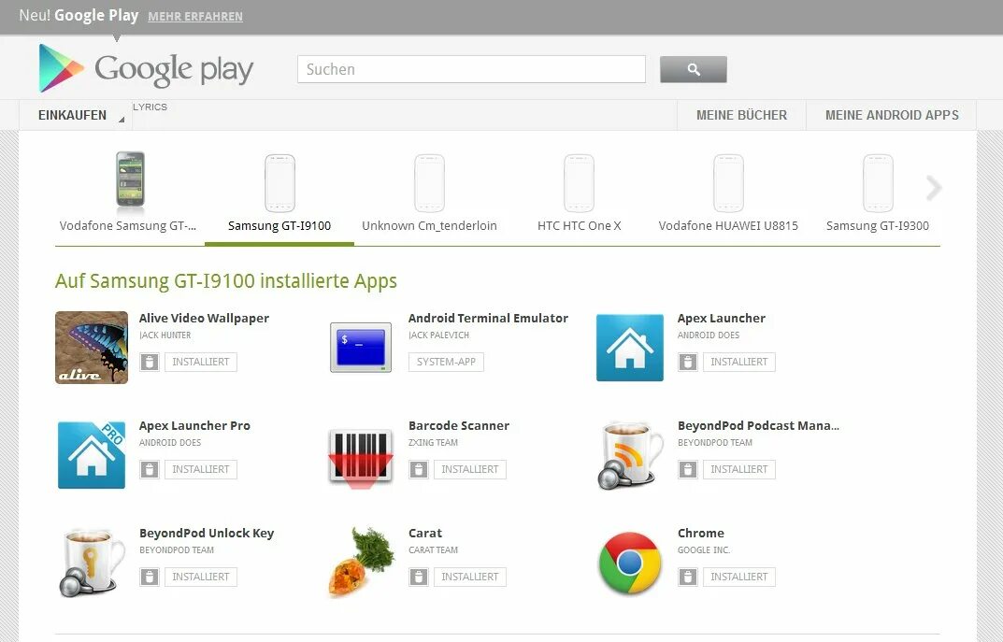
Task: Click developer name JACK HUNTER
Action: point(165,335)
